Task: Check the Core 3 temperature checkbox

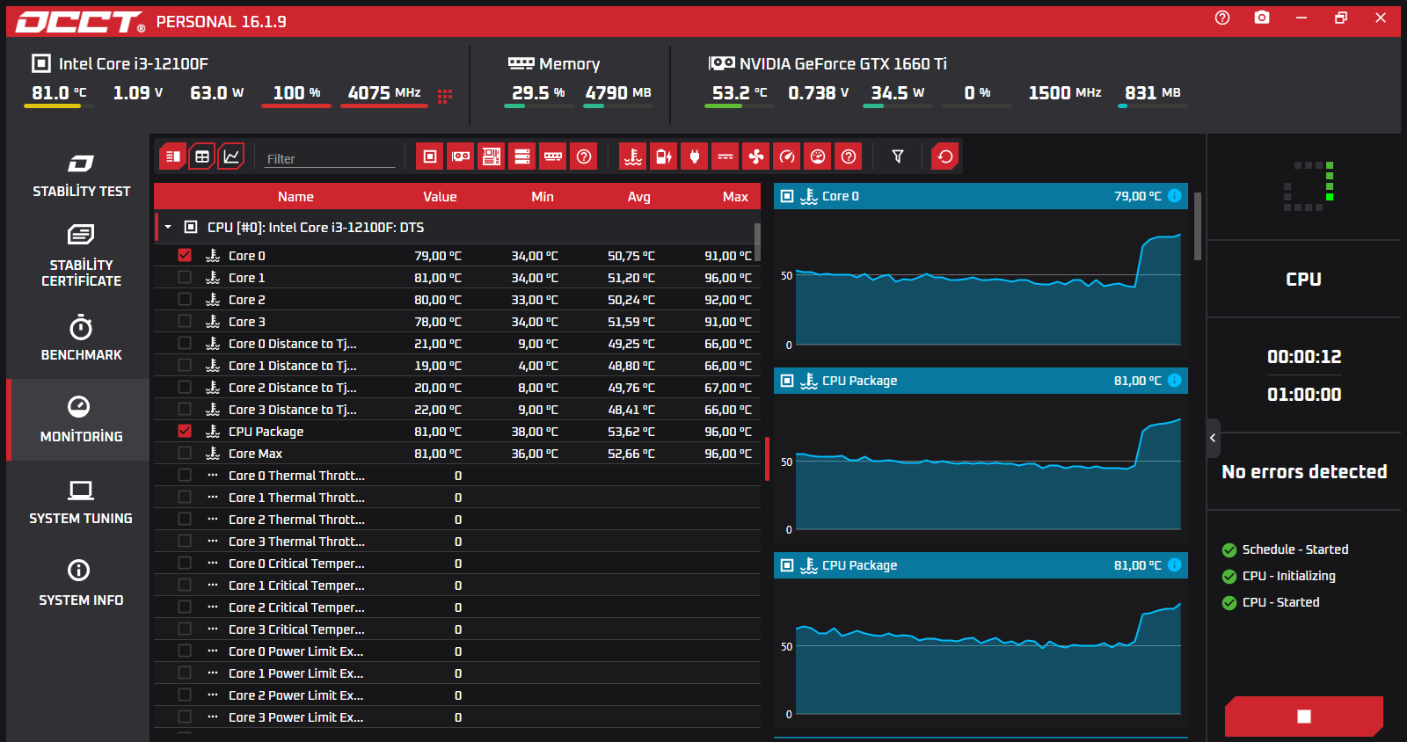Action: click(185, 321)
